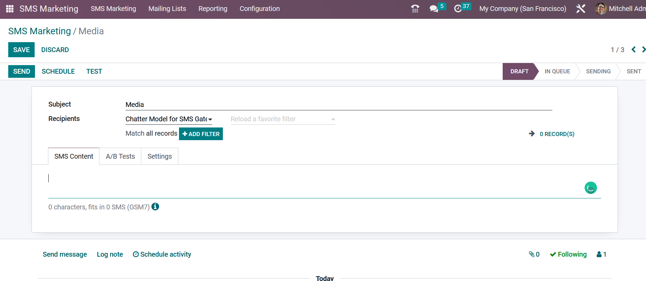Show followers person icon count
Image resolution: width=646 pixels, height=281 pixels.
[601, 254]
